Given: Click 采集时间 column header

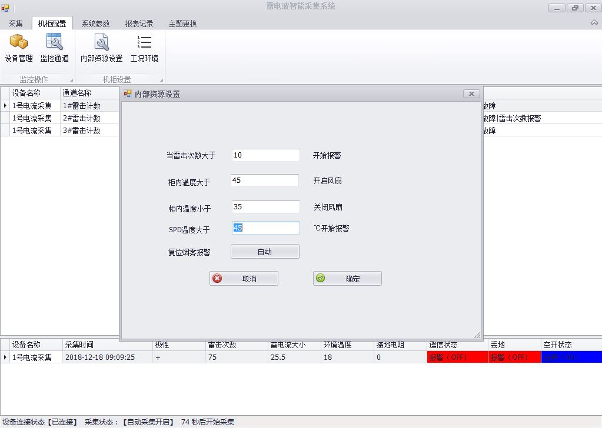Looking at the screenshot, I should pyautogui.click(x=108, y=345).
